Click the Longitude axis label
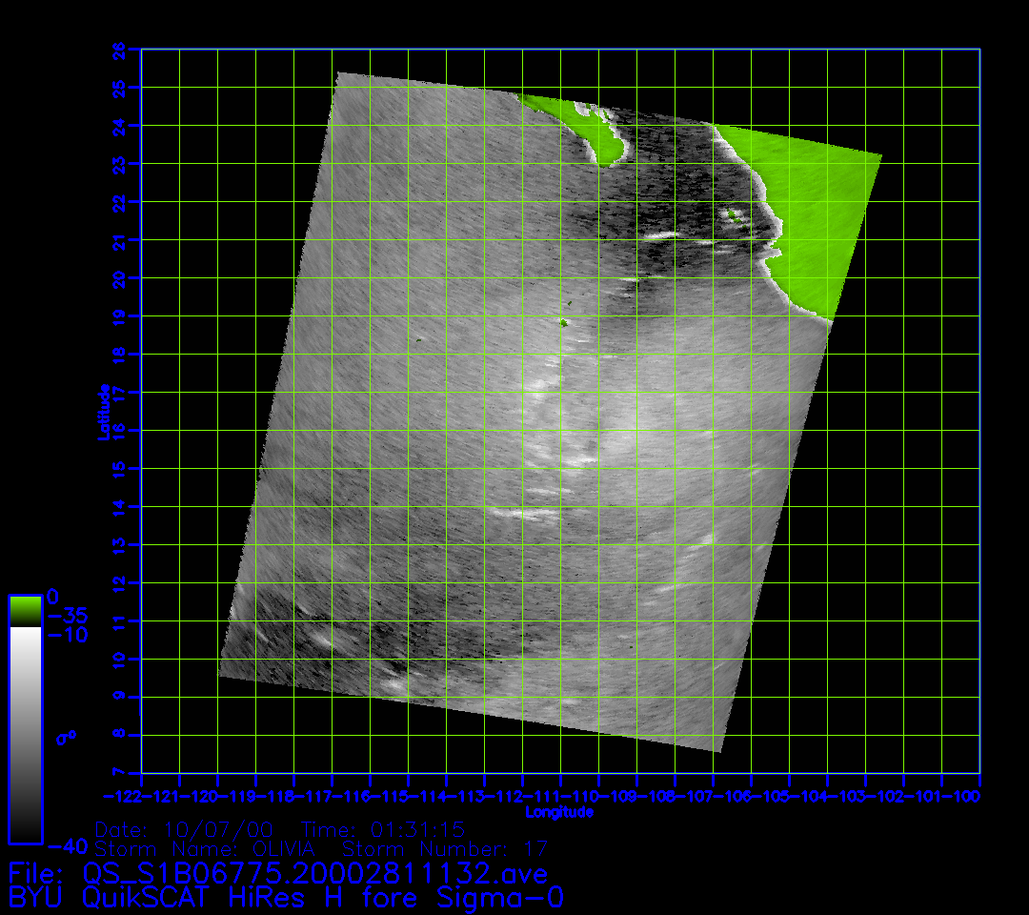Viewport: 1029px width, 915px height. (x=559, y=812)
